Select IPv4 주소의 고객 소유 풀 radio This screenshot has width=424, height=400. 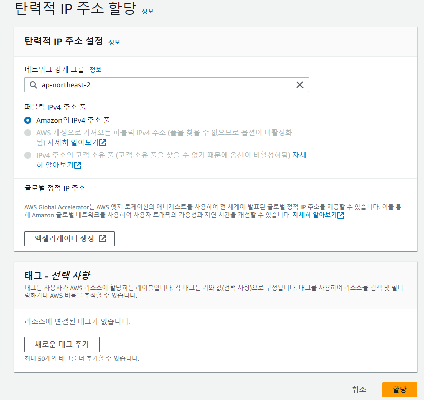28,155
